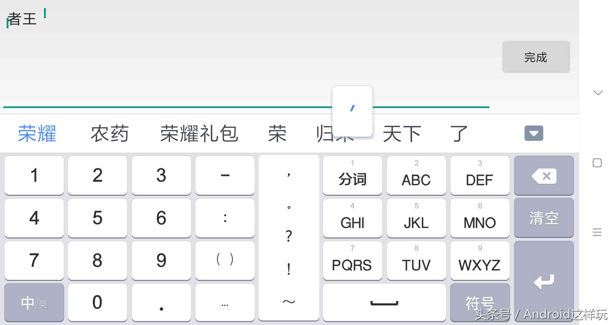This screenshot has width=615, height=325.
Task: Tap the enter return key
Action: (544, 281)
